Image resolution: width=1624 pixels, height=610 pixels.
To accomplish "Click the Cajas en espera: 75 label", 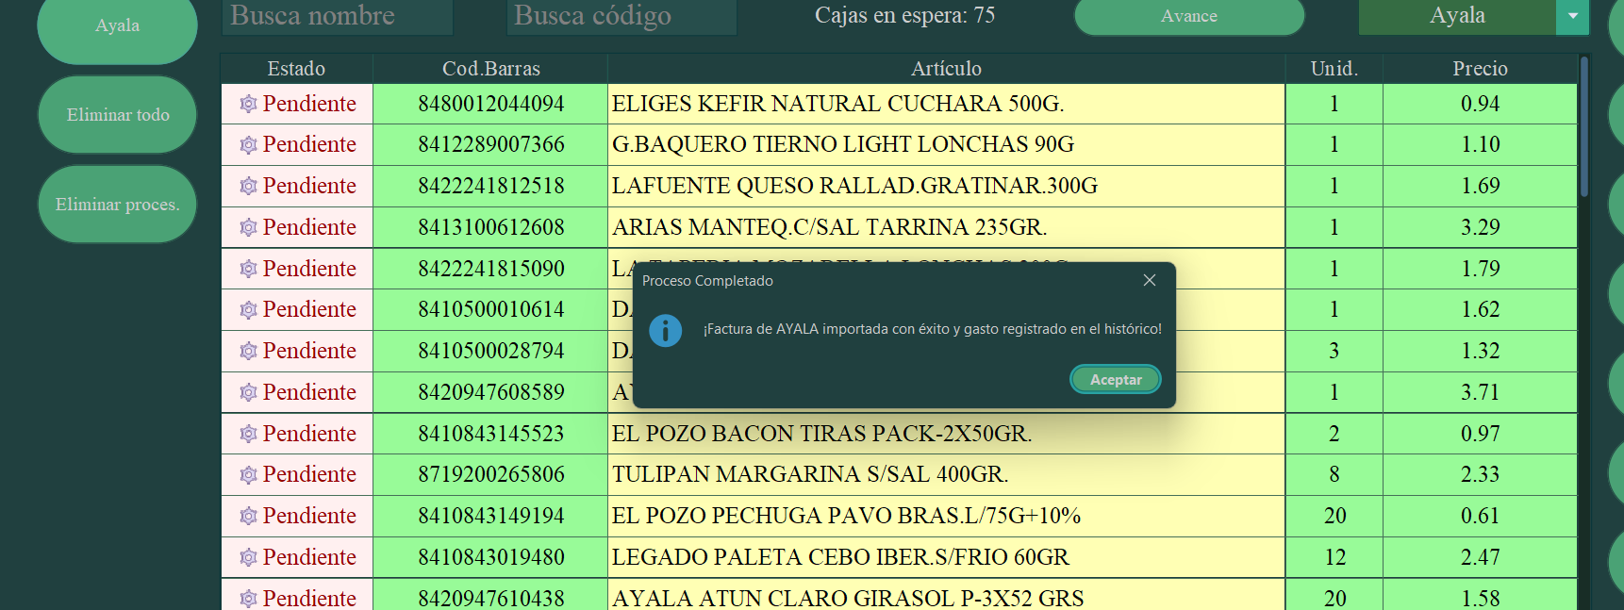I will tap(904, 15).
